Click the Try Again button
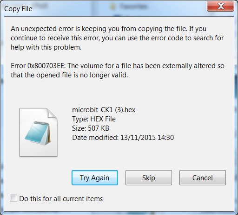This screenshot has width=238, height=215. click(x=95, y=177)
